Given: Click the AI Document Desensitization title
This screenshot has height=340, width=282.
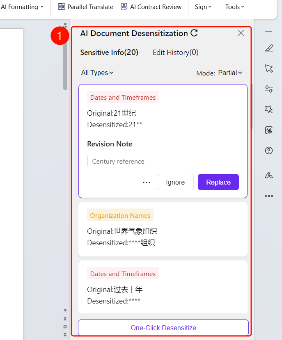Looking at the screenshot, I should pos(134,33).
